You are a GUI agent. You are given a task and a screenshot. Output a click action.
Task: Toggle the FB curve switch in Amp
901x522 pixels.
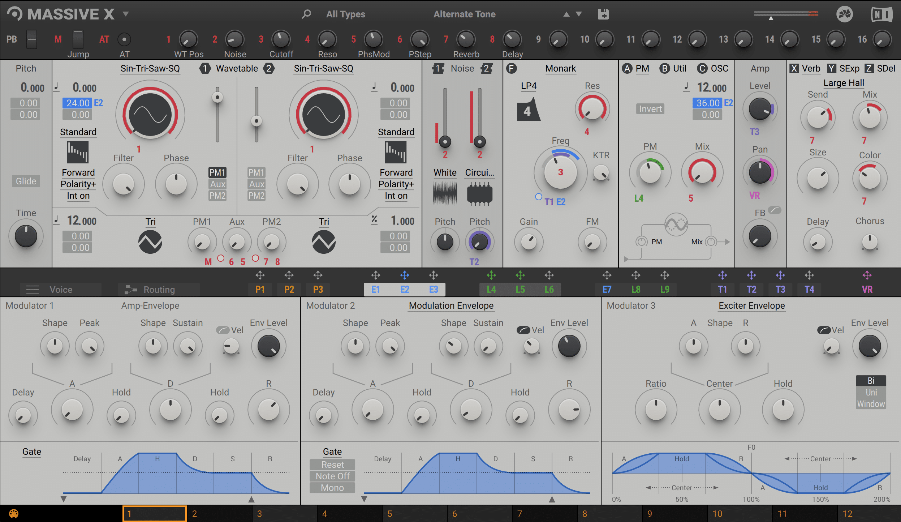pos(775,210)
